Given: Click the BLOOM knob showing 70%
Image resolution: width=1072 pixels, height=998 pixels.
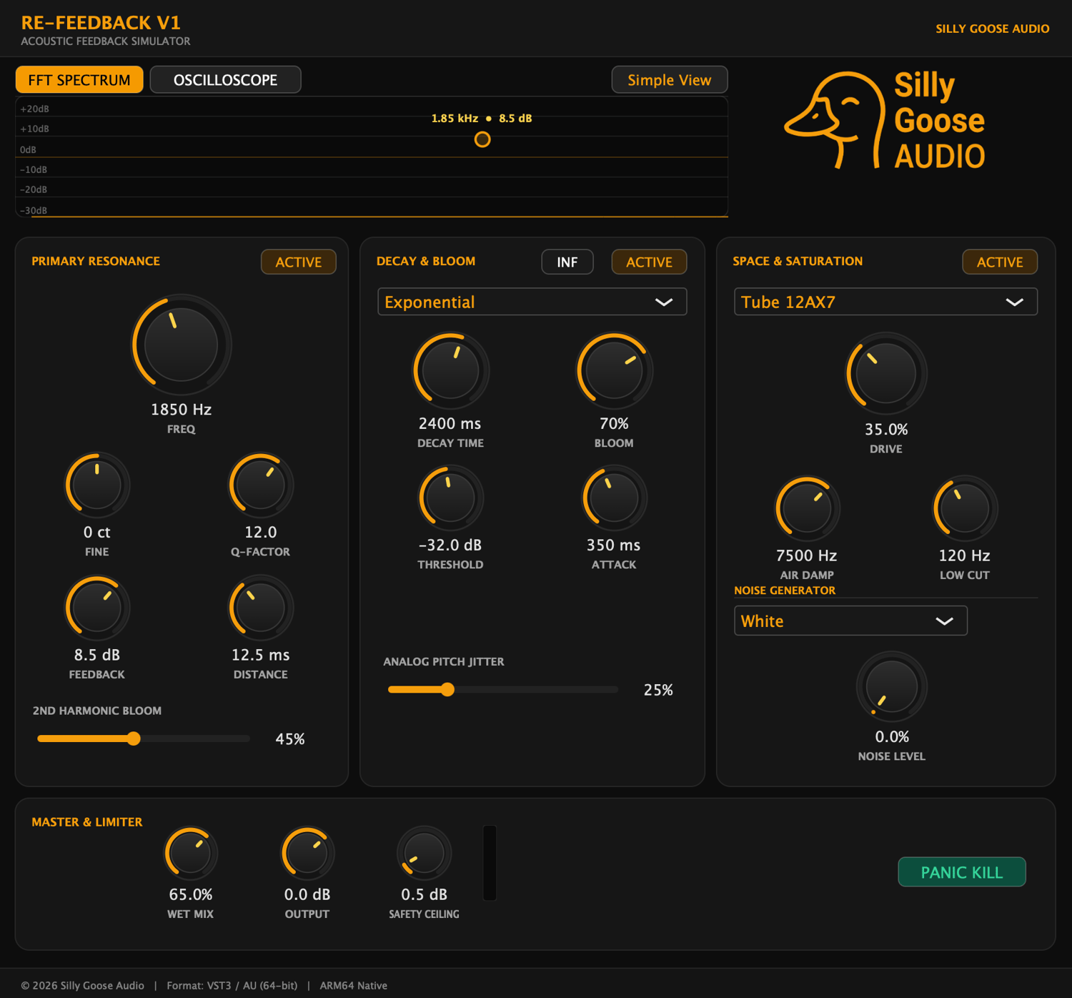Looking at the screenshot, I should click(614, 371).
